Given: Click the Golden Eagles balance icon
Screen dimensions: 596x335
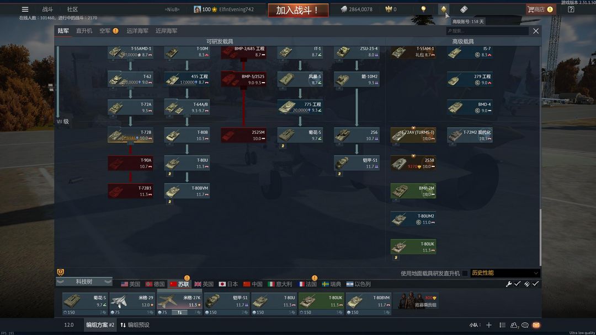Looking at the screenshot, I should [388, 9].
